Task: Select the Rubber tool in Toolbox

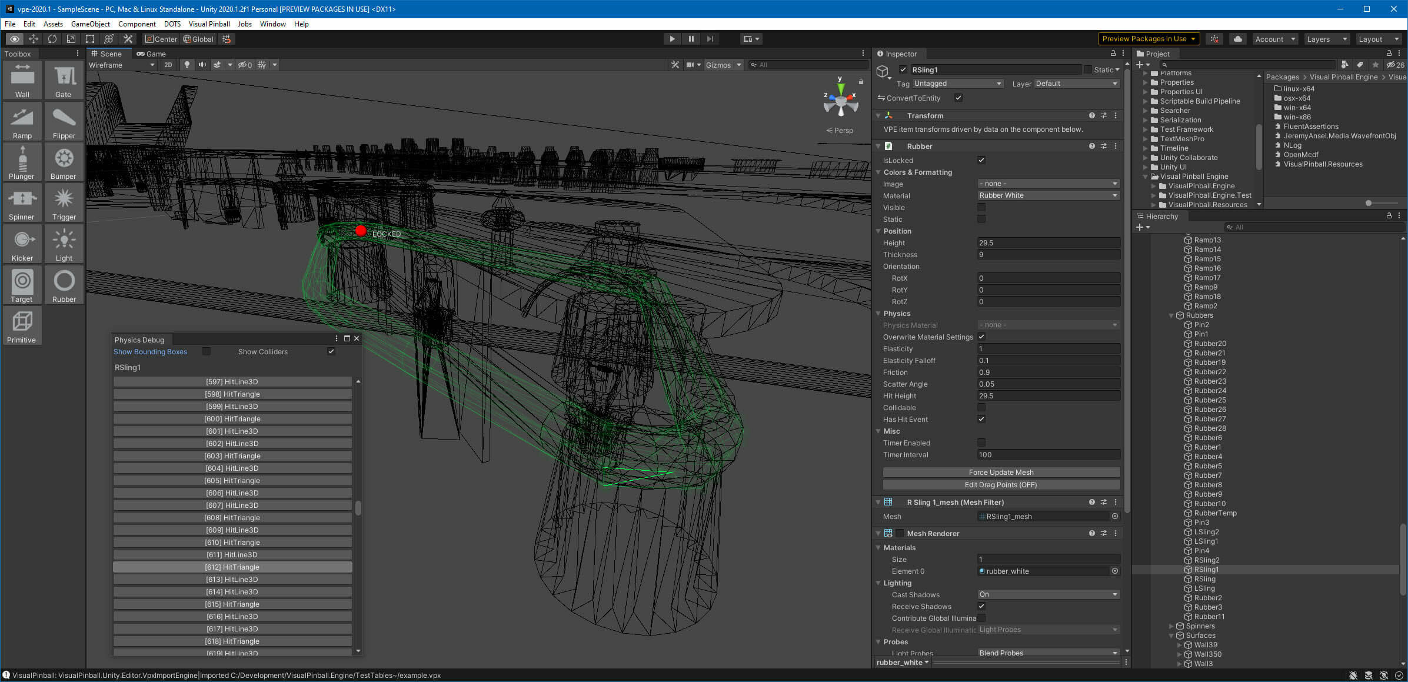Action: (64, 285)
